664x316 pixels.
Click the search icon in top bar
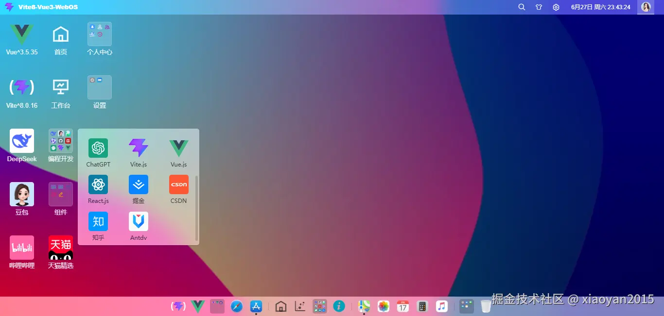(522, 7)
